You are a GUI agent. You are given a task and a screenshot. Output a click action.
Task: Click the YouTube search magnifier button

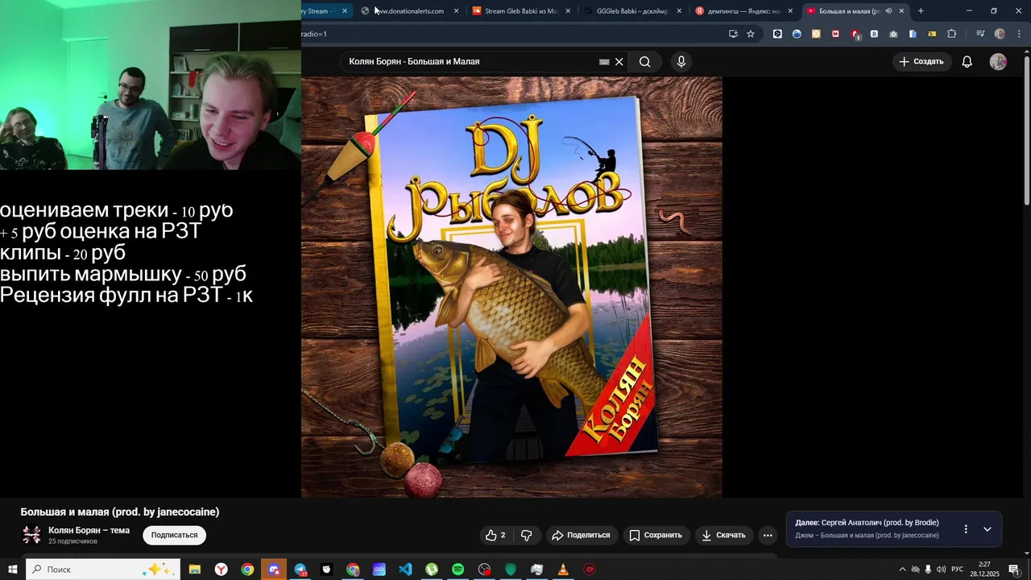(x=644, y=62)
